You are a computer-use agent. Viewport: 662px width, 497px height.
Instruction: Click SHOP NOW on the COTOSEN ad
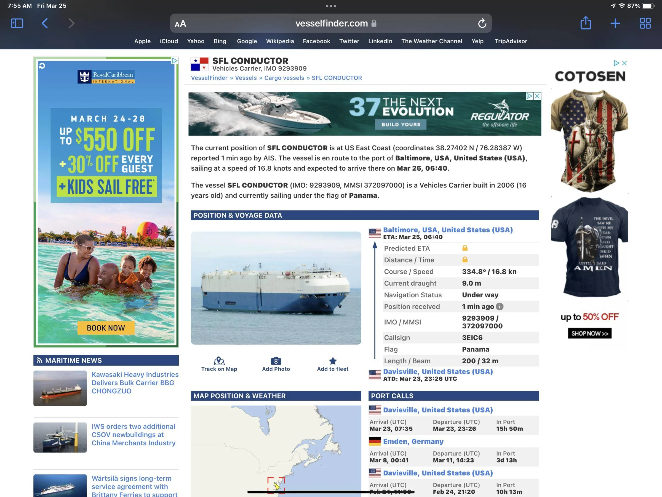coord(589,334)
